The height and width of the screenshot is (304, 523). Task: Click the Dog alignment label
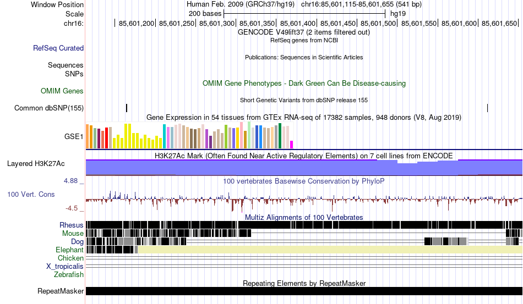77,242
